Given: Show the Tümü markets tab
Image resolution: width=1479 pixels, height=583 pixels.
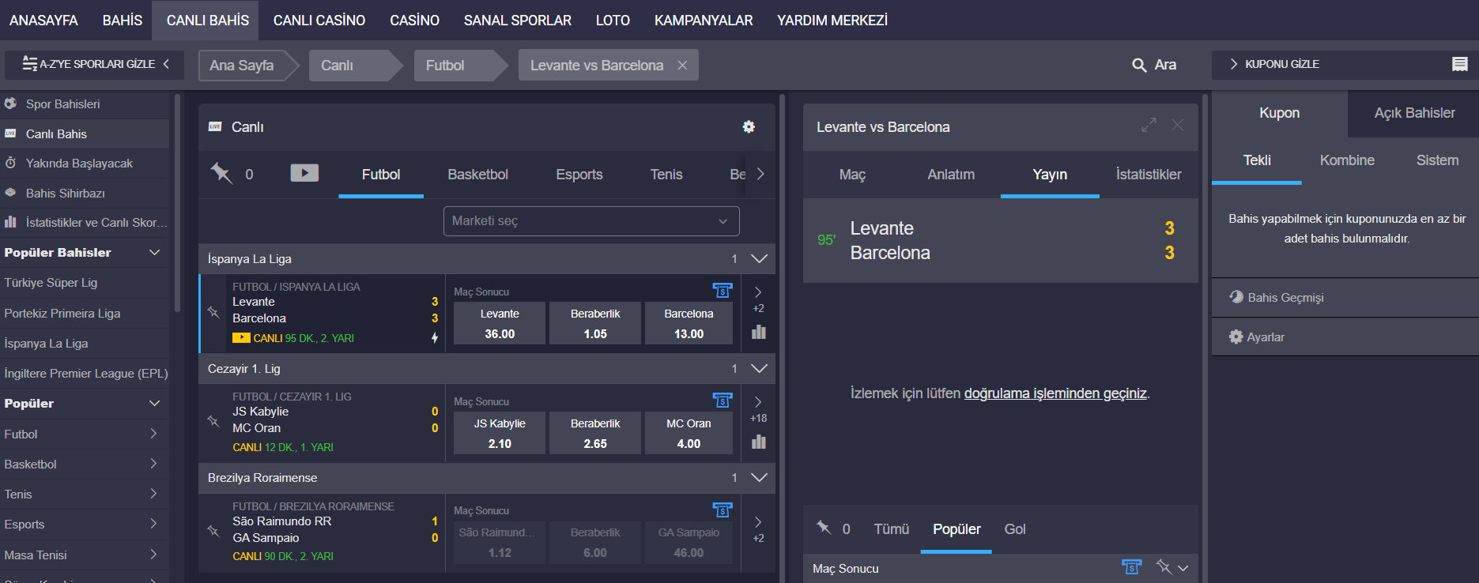Looking at the screenshot, I should click(x=891, y=529).
